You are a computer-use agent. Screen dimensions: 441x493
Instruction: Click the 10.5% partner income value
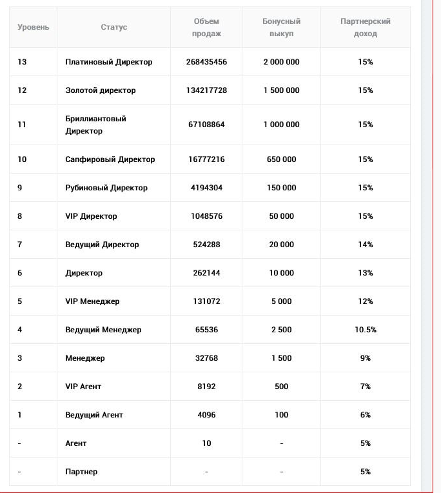[x=366, y=330]
